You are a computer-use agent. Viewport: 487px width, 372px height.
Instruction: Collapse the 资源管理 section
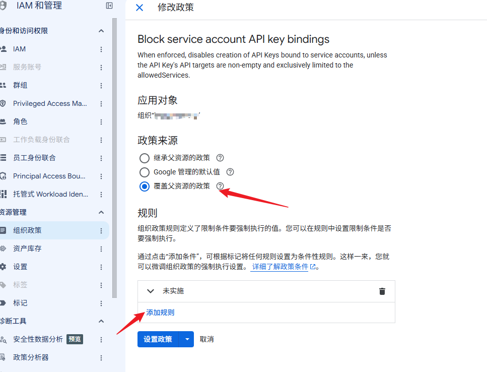[x=101, y=212]
